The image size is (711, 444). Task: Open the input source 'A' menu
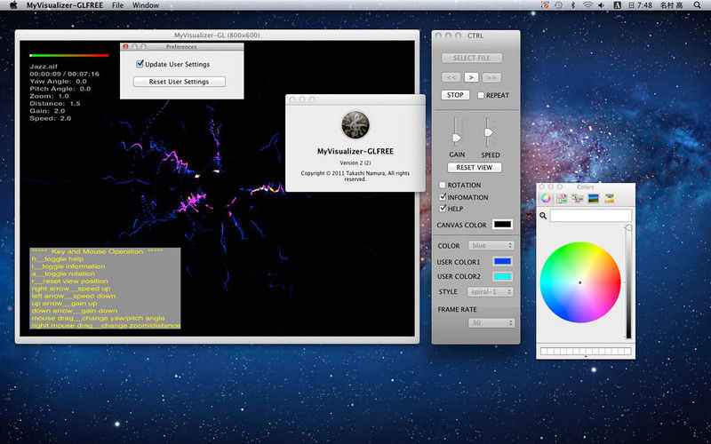coord(617,5)
